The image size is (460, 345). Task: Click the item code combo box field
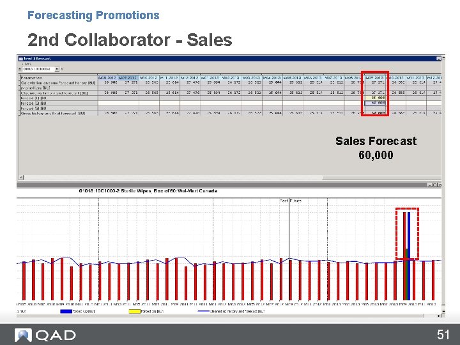38,69
